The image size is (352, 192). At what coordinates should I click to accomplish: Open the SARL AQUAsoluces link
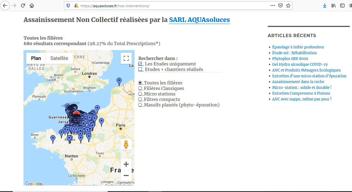click(x=199, y=20)
